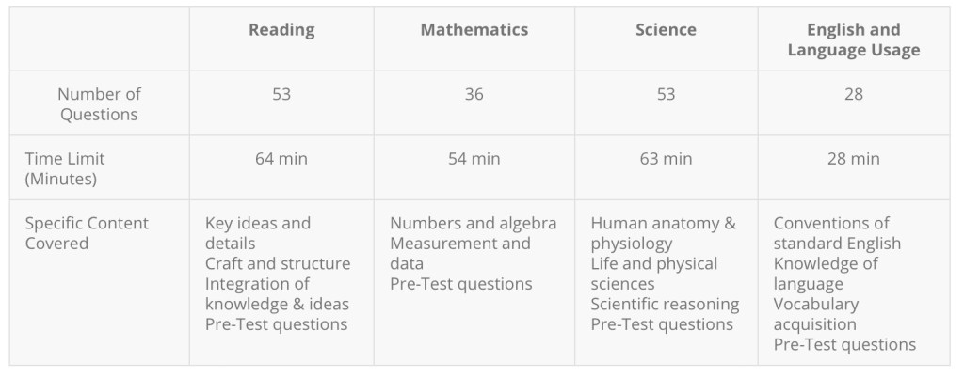Viewport: 964px width, 378px height.
Task: Select the Specific Content Covered row label
Action: point(87,233)
